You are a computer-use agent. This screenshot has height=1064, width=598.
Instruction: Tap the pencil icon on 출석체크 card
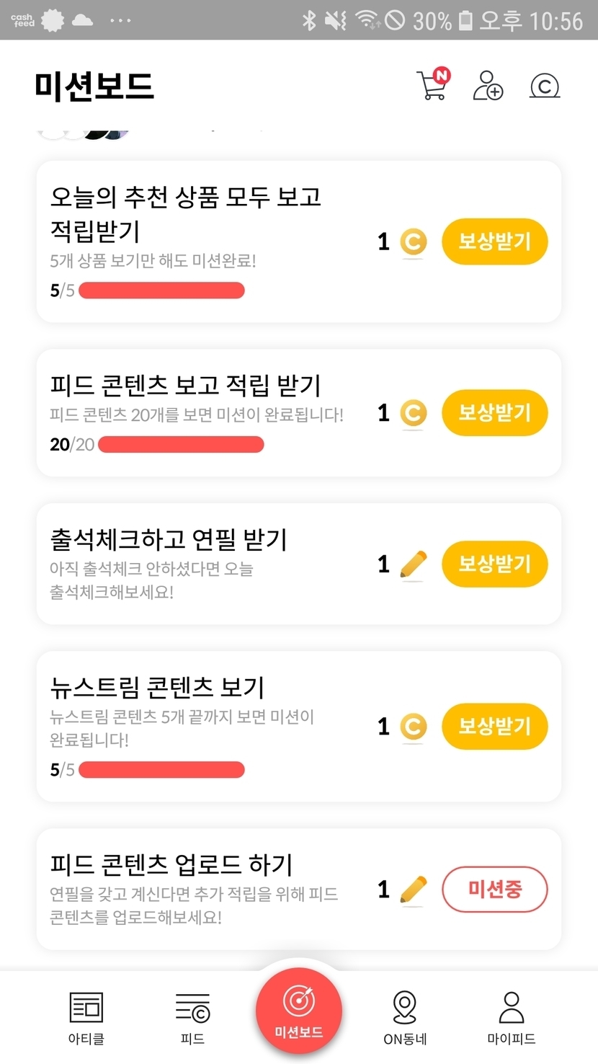point(413,564)
